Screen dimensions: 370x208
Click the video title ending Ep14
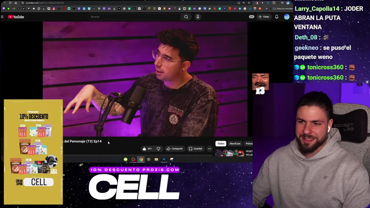point(83,141)
